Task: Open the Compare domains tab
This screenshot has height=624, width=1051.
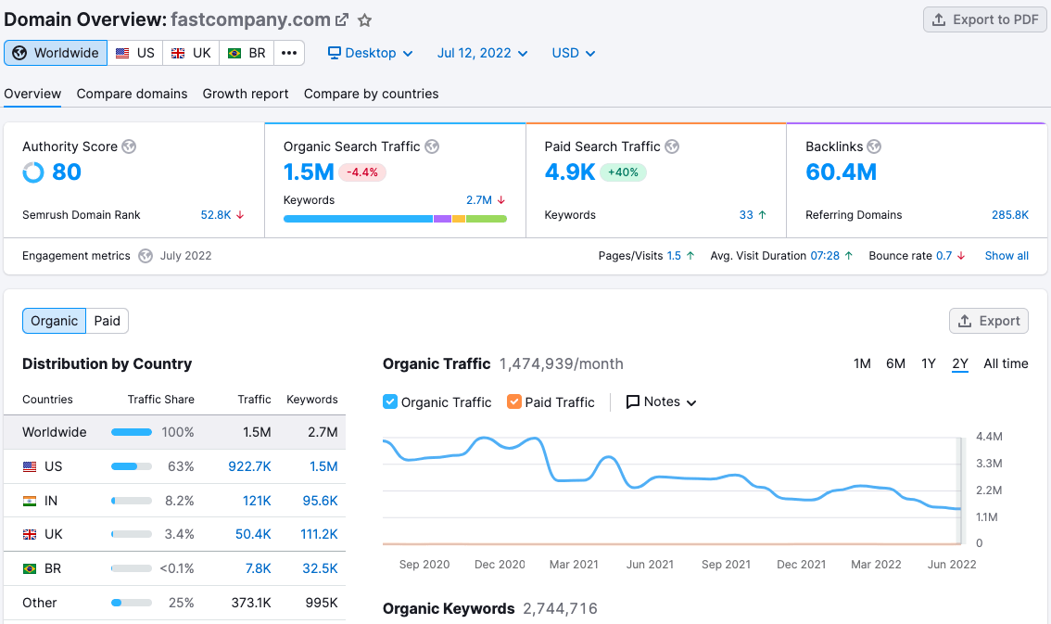Action: 132,94
